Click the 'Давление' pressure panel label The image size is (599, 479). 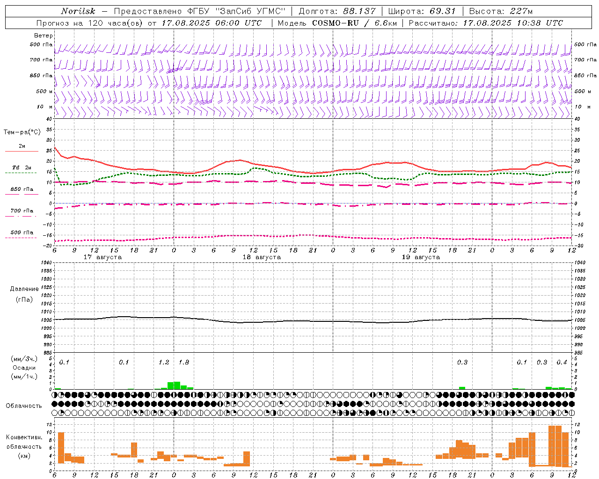coord(24,289)
